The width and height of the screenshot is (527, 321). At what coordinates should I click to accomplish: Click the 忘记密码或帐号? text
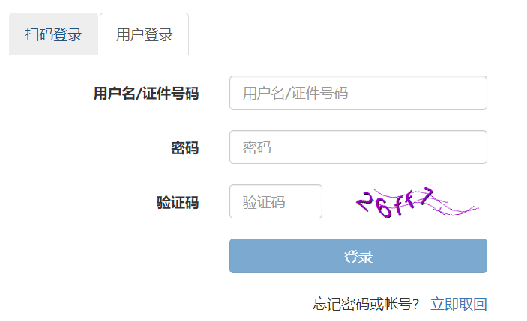366,304
